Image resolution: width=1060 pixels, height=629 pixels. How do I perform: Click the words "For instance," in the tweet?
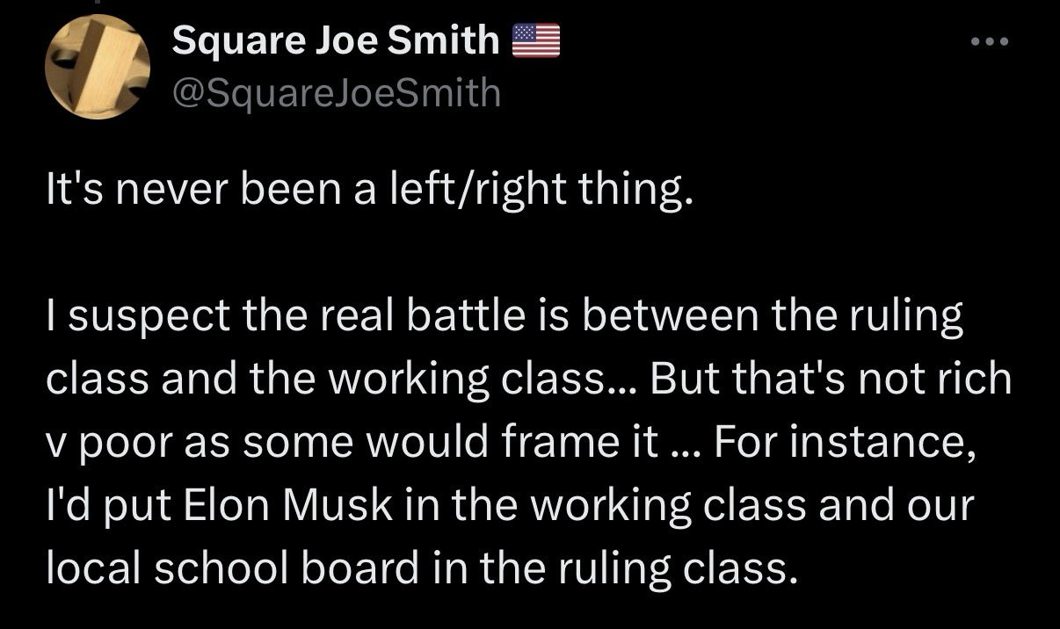click(845, 443)
